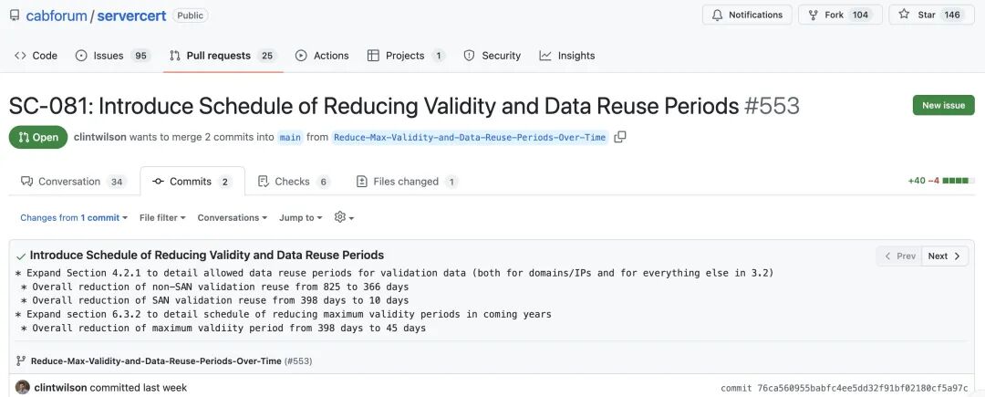Image resolution: width=985 pixels, height=397 pixels.
Task: Switch to the Checks tab
Action: coord(293,182)
